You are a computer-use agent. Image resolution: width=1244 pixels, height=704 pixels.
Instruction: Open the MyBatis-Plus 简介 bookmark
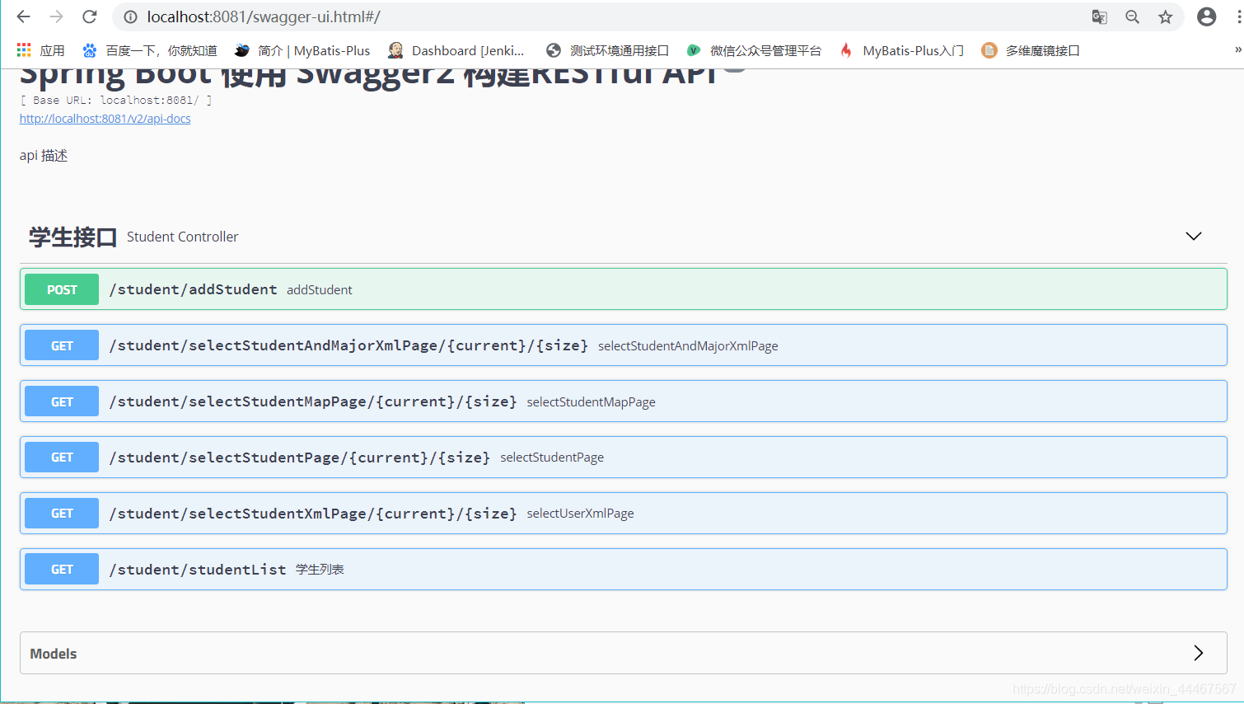click(x=302, y=50)
